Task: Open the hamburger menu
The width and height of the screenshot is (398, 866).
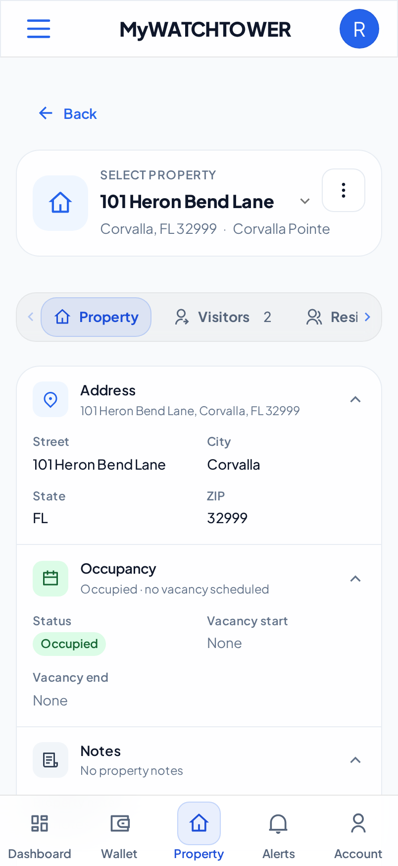Action: (x=39, y=29)
